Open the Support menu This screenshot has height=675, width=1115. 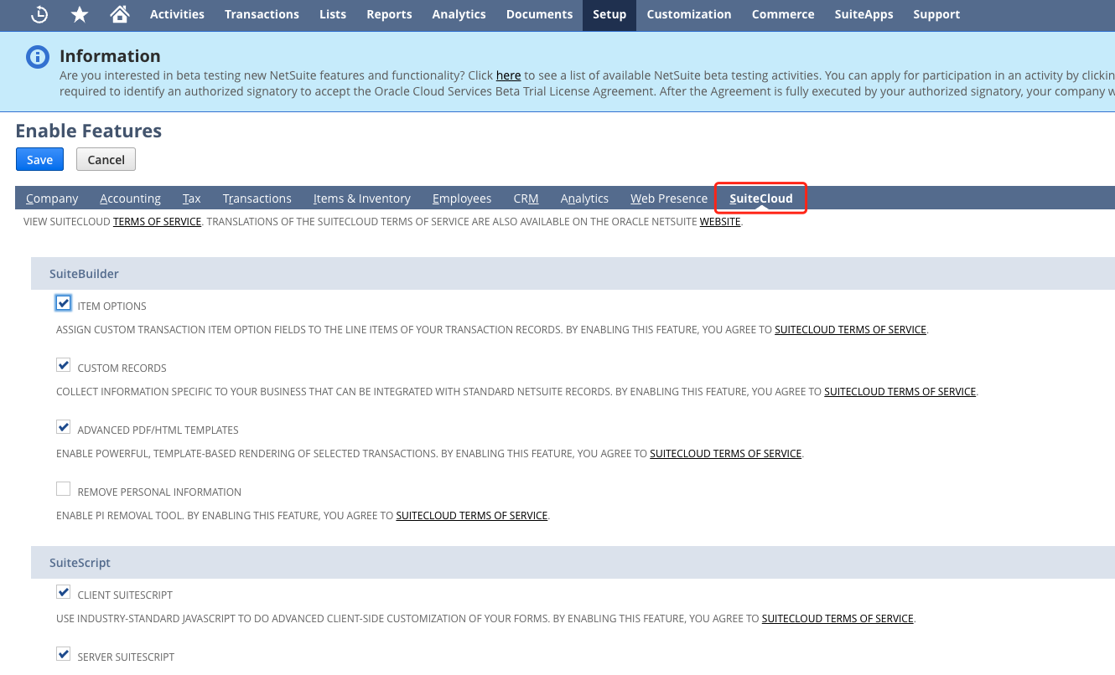click(936, 14)
